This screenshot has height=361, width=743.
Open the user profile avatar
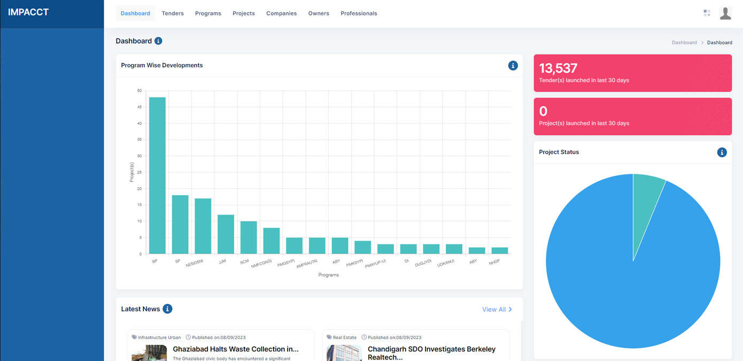pos(725,13)
